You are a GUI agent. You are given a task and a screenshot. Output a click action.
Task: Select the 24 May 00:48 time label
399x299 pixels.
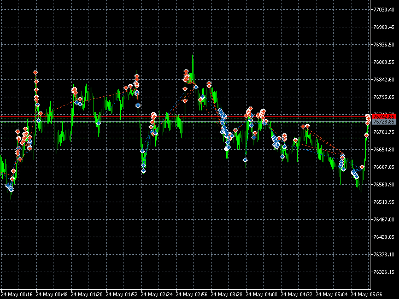point(52,295)
